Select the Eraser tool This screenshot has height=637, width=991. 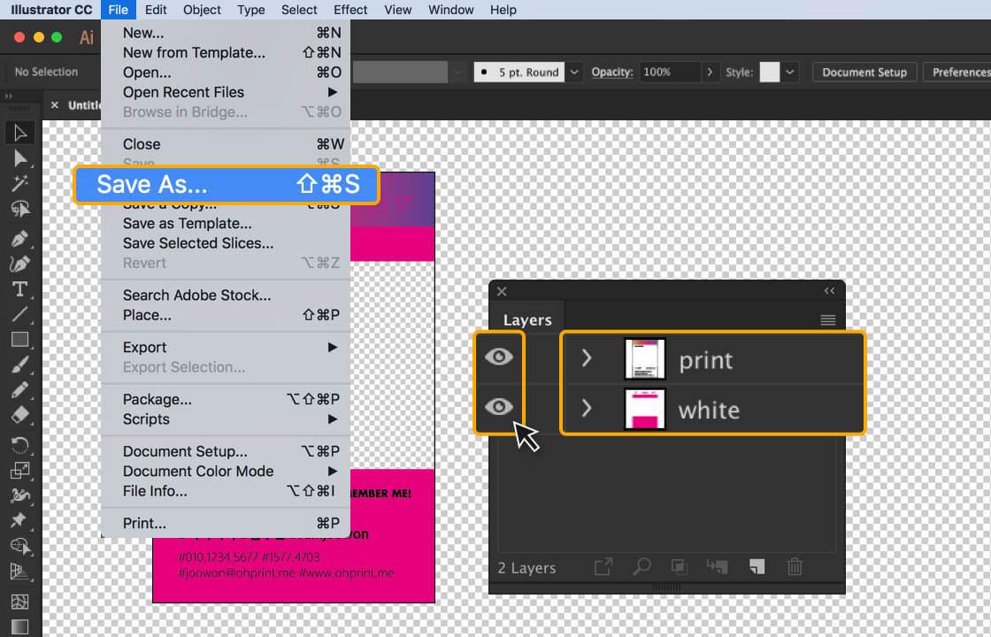20,415
